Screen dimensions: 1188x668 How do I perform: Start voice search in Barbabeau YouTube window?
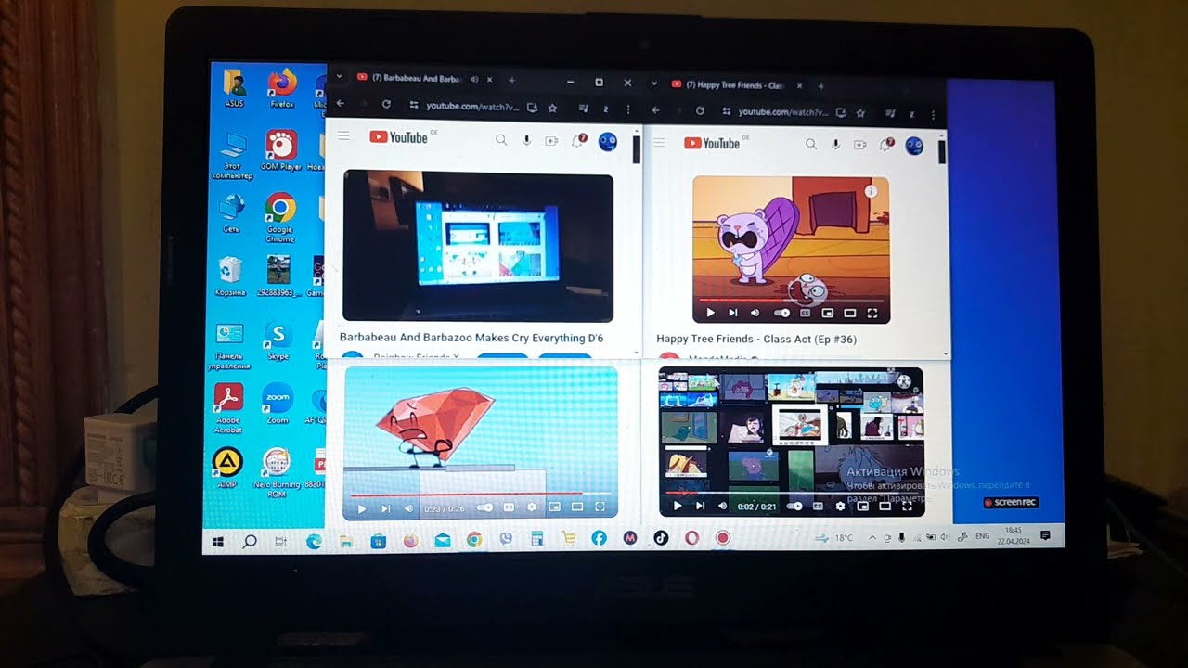[526, 140]
